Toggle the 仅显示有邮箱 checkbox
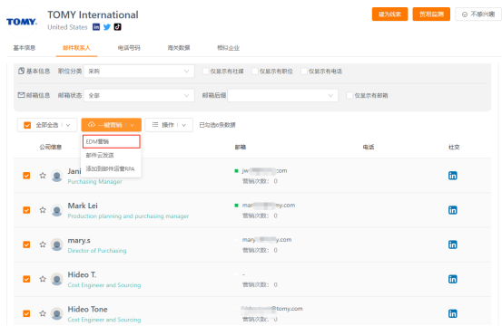502x326 pixels. [349, 95]
